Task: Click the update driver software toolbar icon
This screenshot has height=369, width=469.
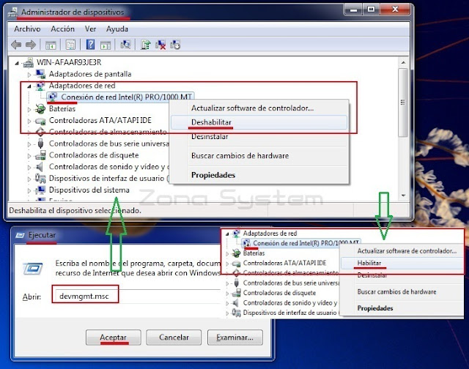Action: [146, 45]
